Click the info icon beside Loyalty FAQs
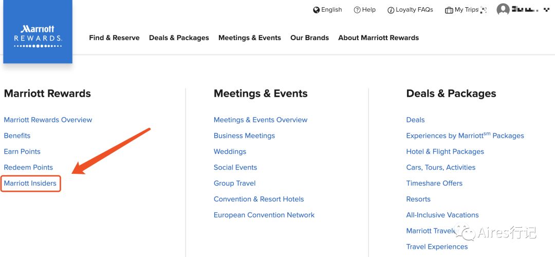 (391, 10)
